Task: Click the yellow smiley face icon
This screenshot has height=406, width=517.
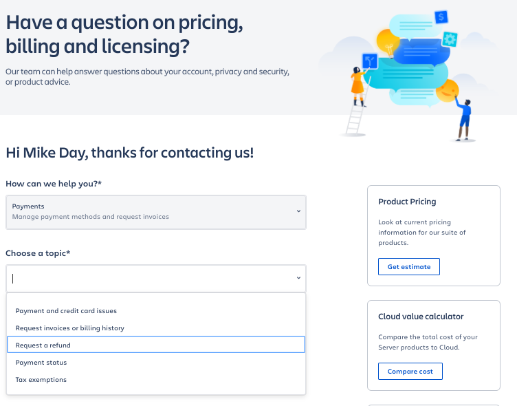Action: [447, 90]
